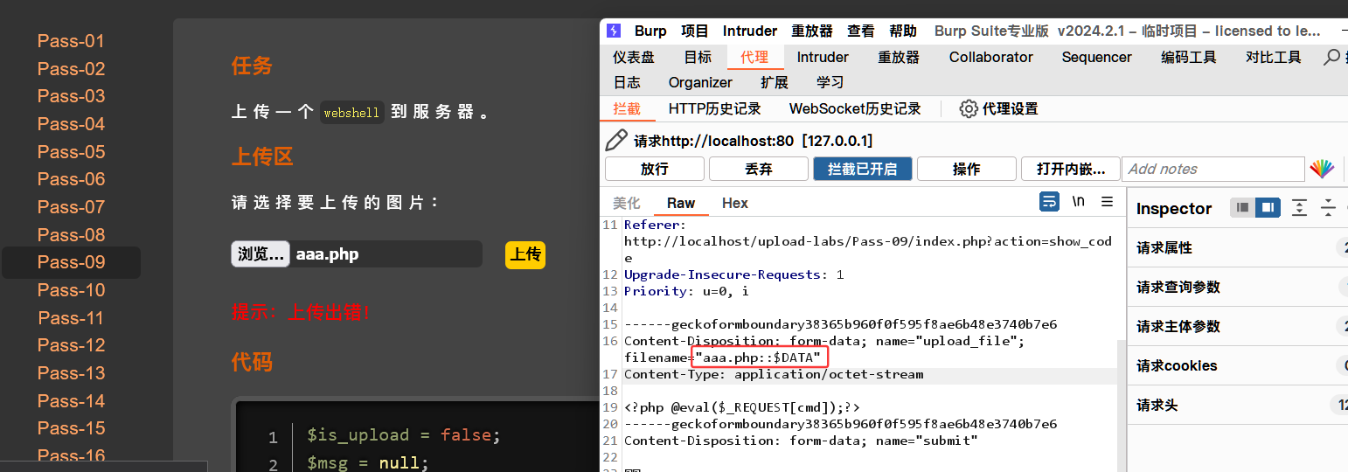1348x472 pixels.
Task: Click the search magnifier icon in Burp
Action: tap(1332, 57)
